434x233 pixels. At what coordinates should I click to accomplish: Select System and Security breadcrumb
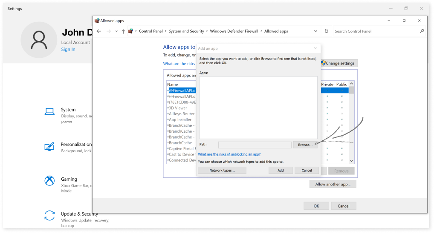(x=186, y=31)
